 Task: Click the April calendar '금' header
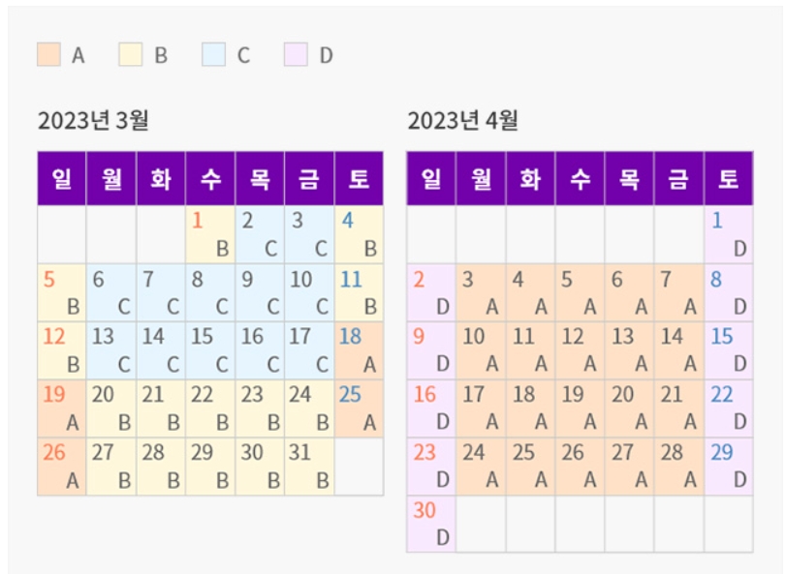click(679, 179)
